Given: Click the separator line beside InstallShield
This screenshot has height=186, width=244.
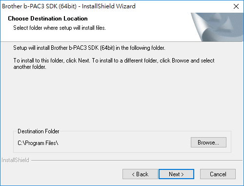Looking at the screenshot, I should tap(137, 161).
